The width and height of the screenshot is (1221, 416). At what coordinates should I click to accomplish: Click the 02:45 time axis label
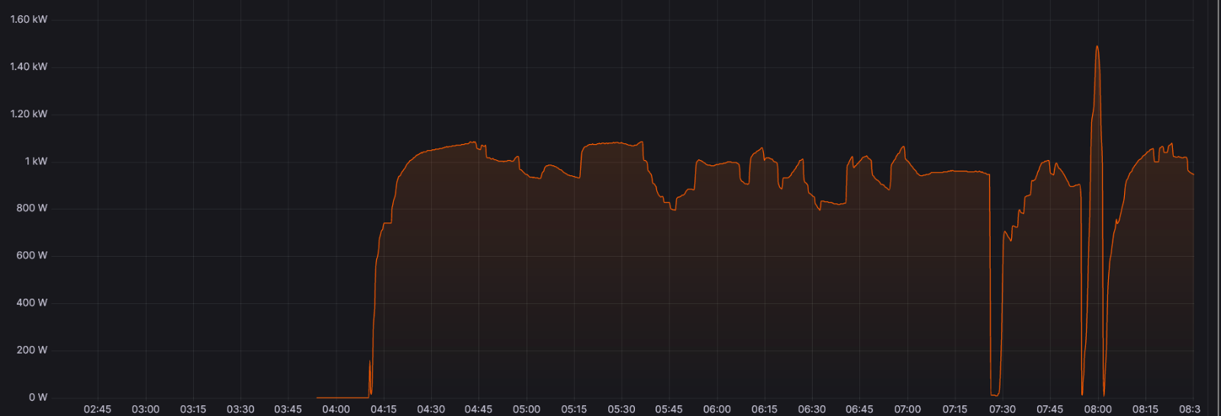tap(98, 409)
